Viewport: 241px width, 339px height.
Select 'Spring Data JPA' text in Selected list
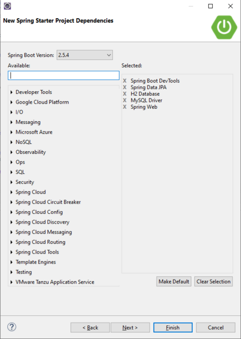pyautogui.click(x=149, y=87)
